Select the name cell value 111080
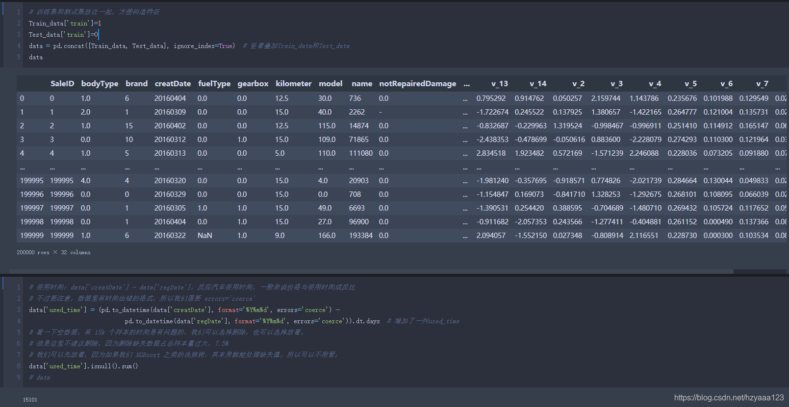This screenshot has width=789, height=407. click(361, 153)
